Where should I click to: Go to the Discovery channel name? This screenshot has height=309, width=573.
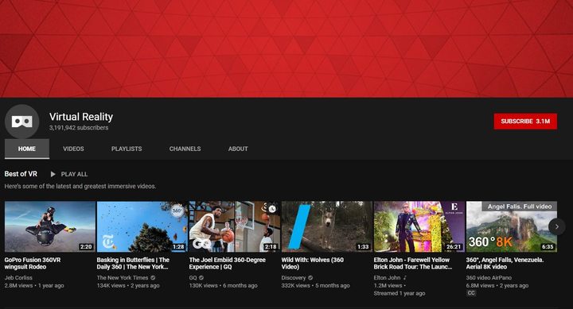coord(294,278)
